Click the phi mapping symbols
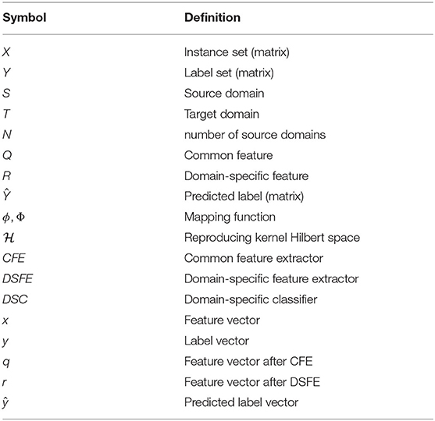The height and width of the screenshot is (421, 435). click(x=13, y=218)
